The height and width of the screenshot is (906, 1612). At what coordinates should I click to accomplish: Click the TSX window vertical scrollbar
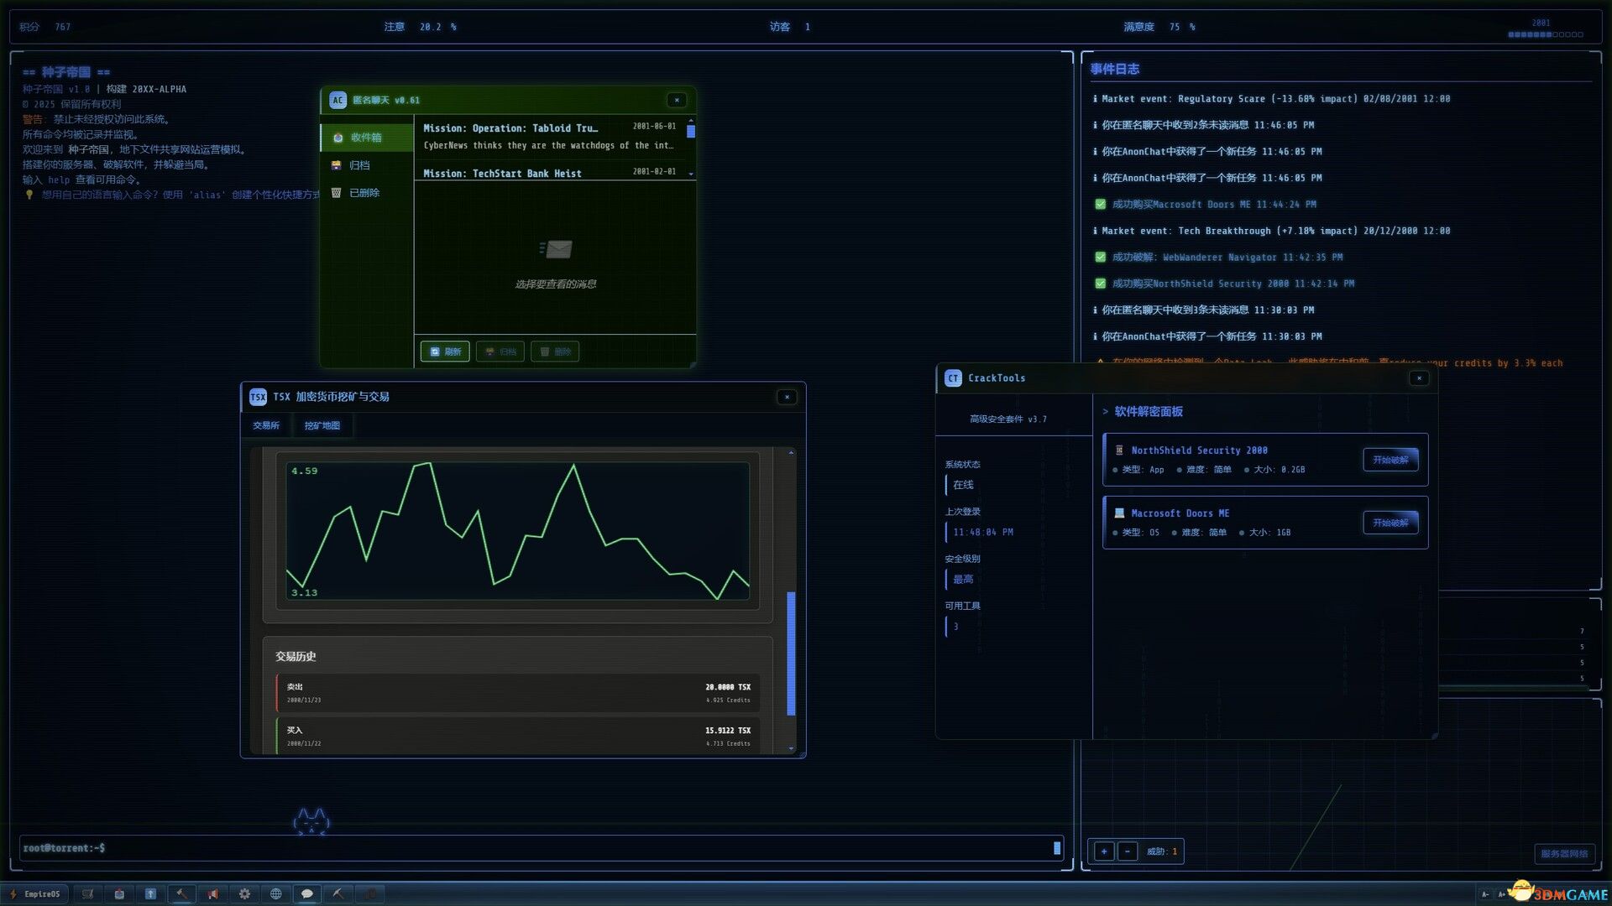(791, 653)
